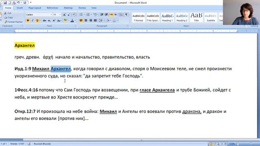
Task: Apply the Title style
Action: [196, 18]
